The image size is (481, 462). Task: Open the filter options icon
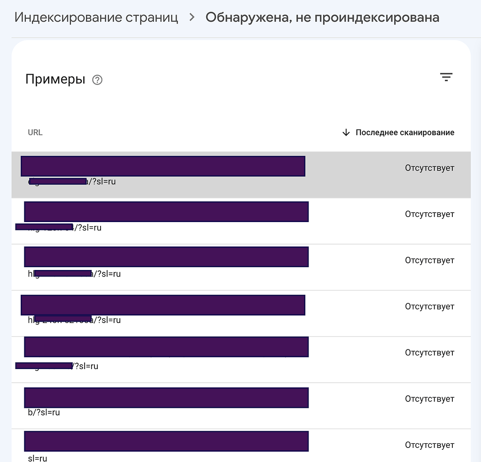(446, 77)
